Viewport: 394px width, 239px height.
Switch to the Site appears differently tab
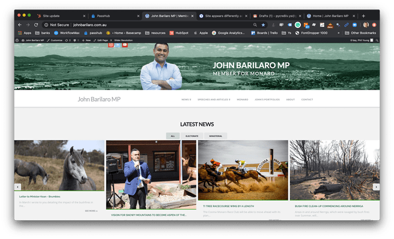223,16
